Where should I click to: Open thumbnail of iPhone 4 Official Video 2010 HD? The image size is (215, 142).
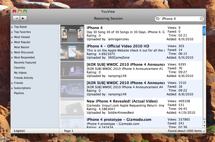click(72, 52)
